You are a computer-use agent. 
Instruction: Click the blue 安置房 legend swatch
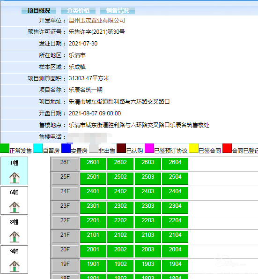[66, 148]
